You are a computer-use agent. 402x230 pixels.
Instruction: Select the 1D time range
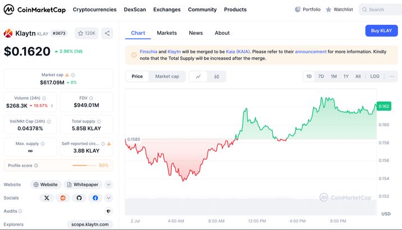tap(309, 76)
